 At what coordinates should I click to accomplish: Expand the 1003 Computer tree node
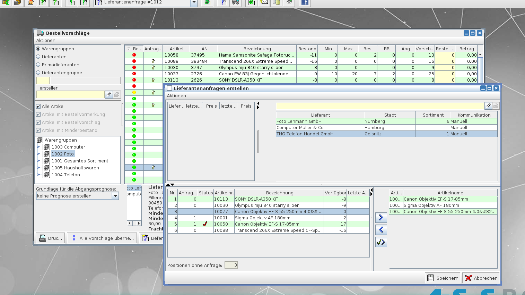tap(38, 147)
